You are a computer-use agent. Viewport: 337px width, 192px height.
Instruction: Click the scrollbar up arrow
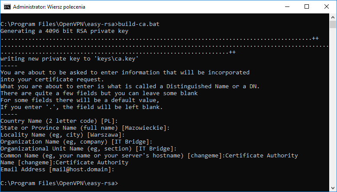(x=333, y=17)
